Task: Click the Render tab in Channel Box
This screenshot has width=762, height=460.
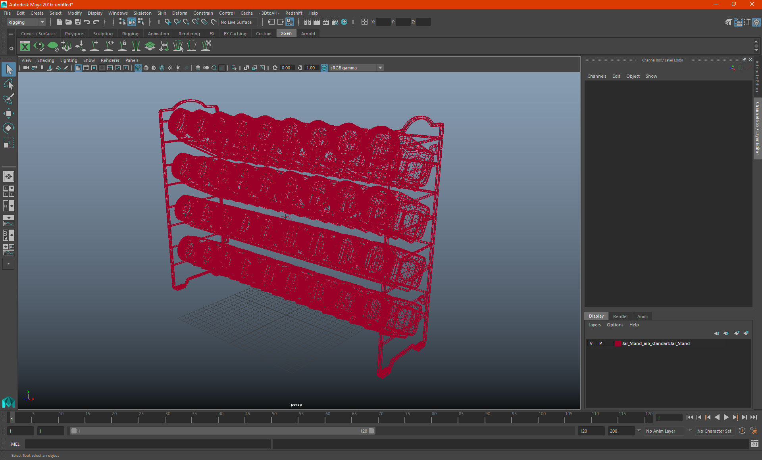Action: click(x=620, y=316)
